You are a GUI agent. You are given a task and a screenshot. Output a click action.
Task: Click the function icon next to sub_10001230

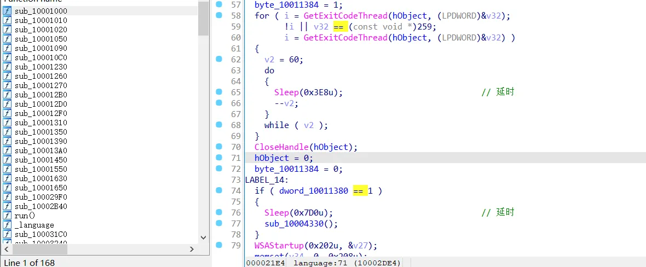7,67
